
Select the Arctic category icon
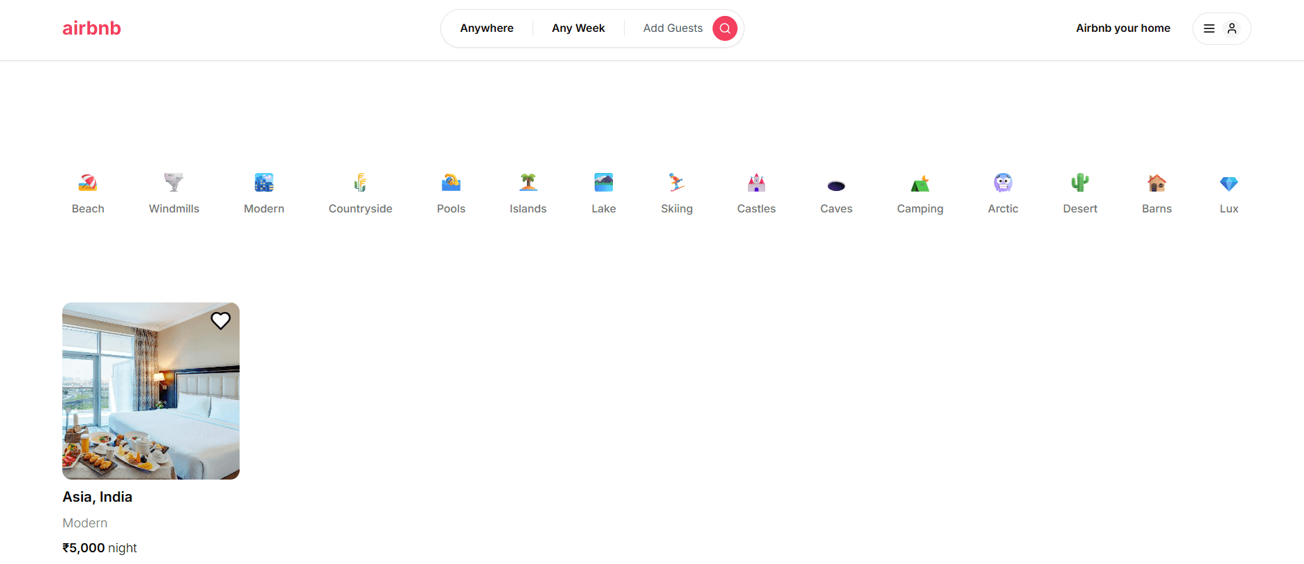pos(1003,183)
